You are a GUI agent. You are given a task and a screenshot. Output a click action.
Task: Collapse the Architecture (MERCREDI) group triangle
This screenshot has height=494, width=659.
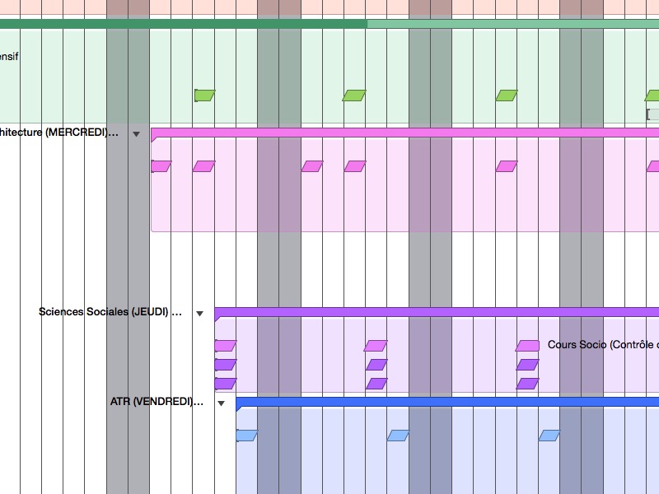point(137,133)
